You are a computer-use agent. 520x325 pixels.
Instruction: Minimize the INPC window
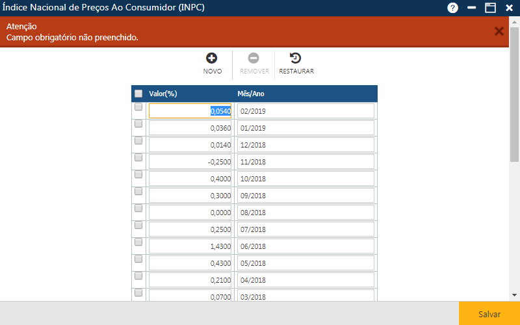(x=472, y=8)
